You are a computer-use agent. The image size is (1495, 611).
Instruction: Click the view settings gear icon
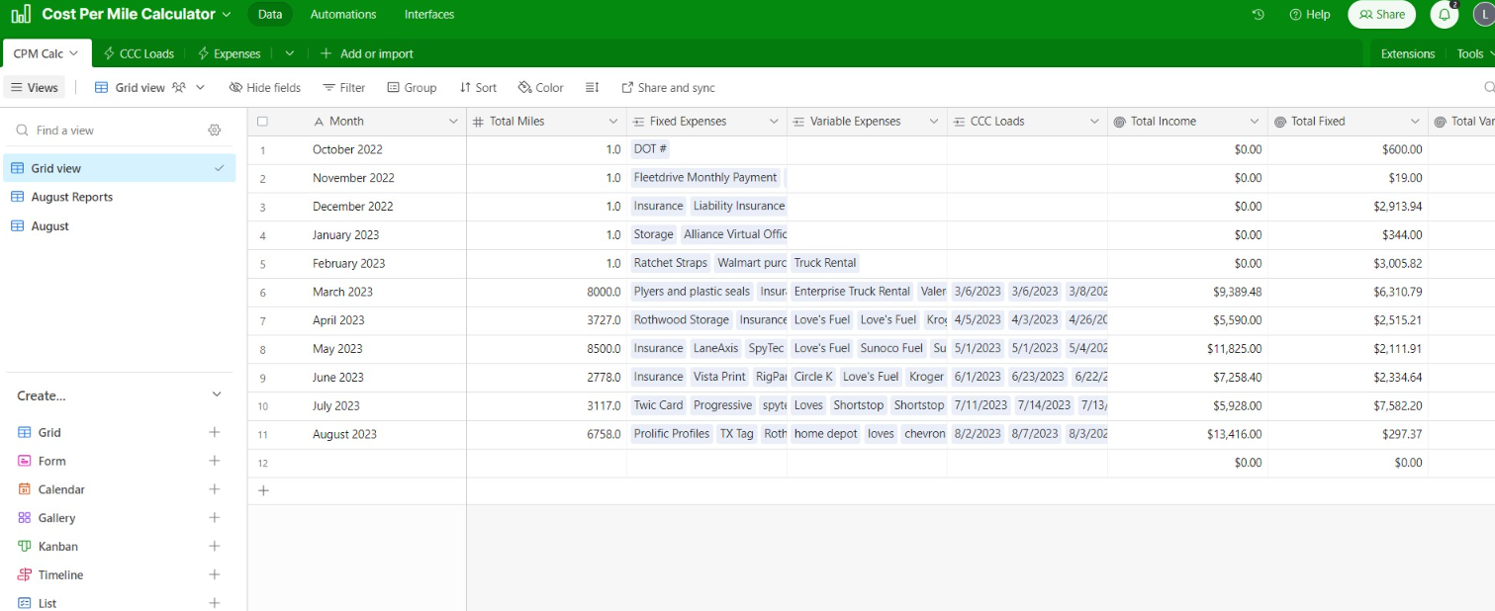coord(215,131)
